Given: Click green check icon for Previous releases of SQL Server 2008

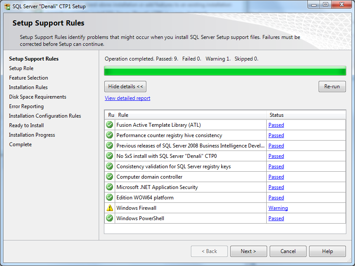Looking at the screenshot, I should pos(110,145).
